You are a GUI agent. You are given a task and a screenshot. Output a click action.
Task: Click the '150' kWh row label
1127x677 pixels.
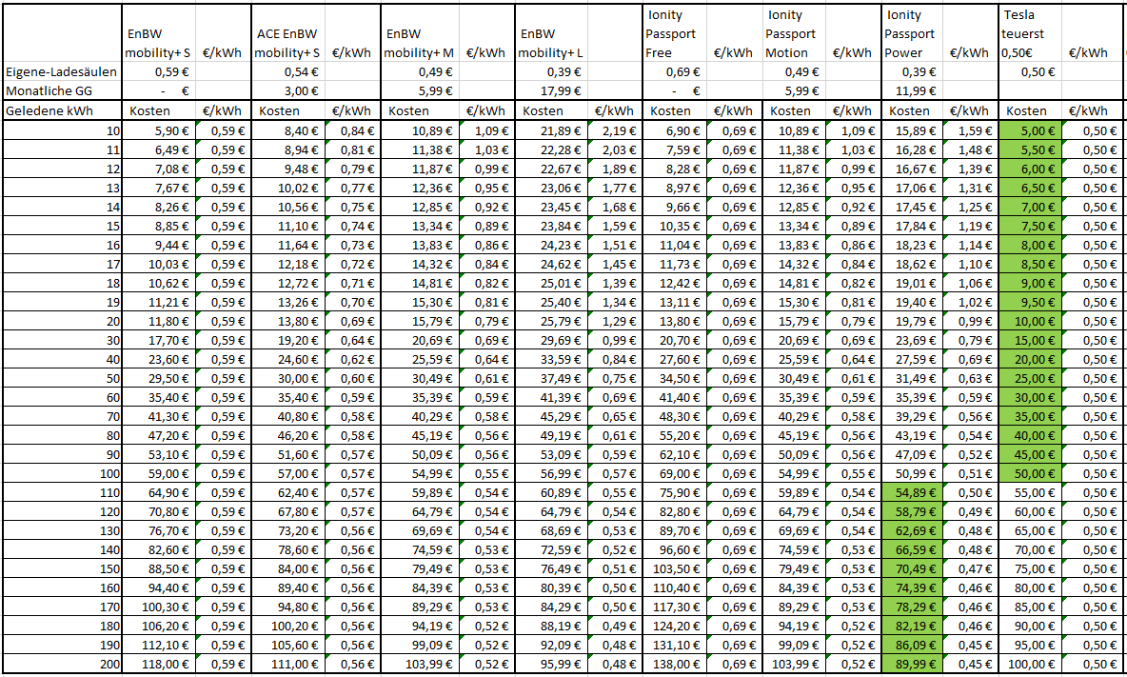click(62, 569)
